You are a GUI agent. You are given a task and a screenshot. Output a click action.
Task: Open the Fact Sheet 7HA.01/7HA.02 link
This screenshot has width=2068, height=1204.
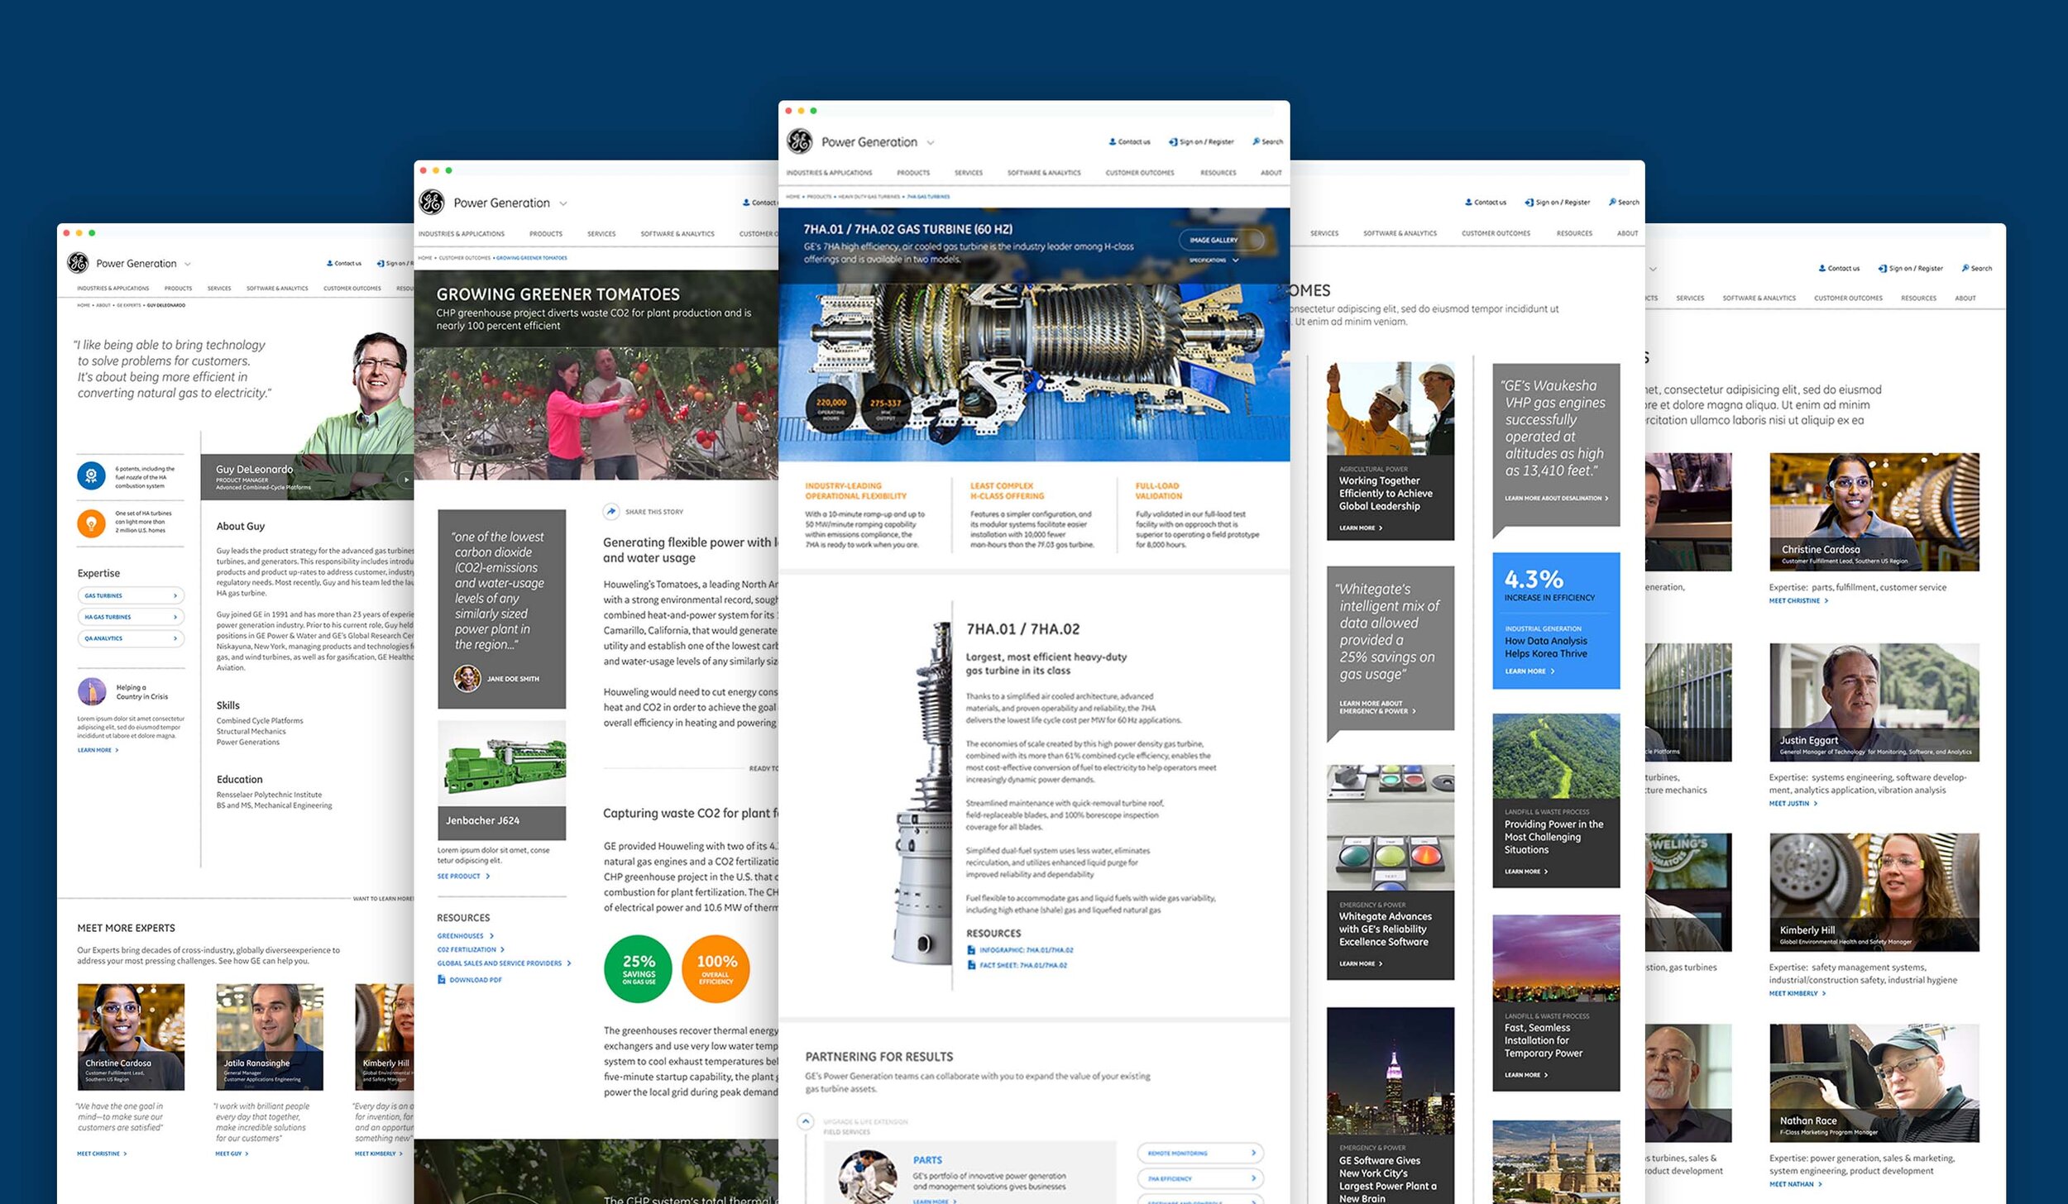pos(1017,965)
